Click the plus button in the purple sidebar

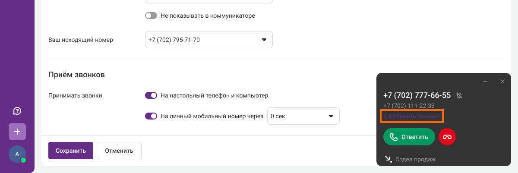pyautogui.click(x=17, y=132)
